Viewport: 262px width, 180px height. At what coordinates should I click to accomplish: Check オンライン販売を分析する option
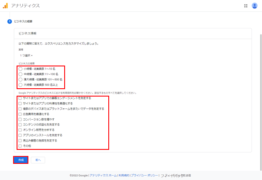(x=20, y=130)
